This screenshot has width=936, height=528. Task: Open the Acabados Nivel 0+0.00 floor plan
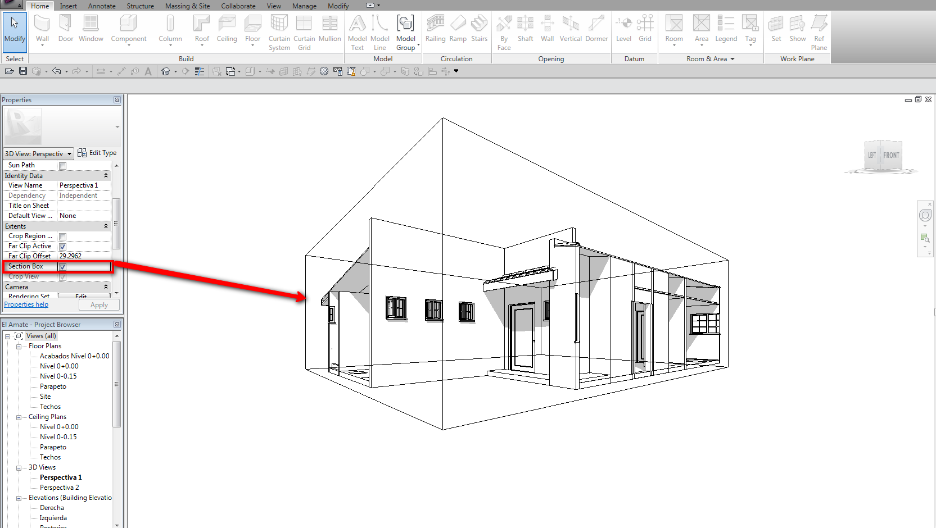click(75, 356)
